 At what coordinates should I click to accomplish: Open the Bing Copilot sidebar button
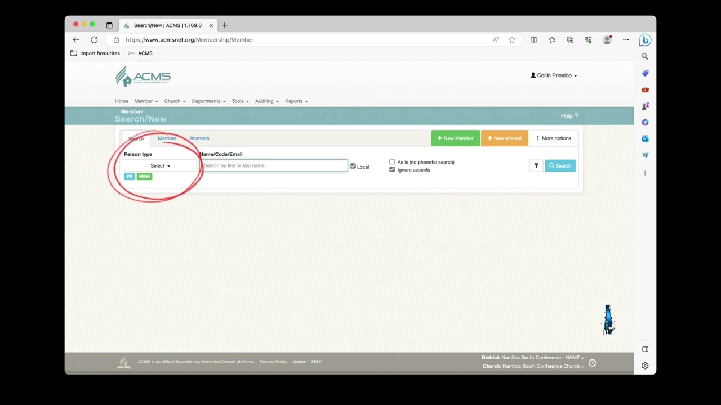click(x=645, y=40)
